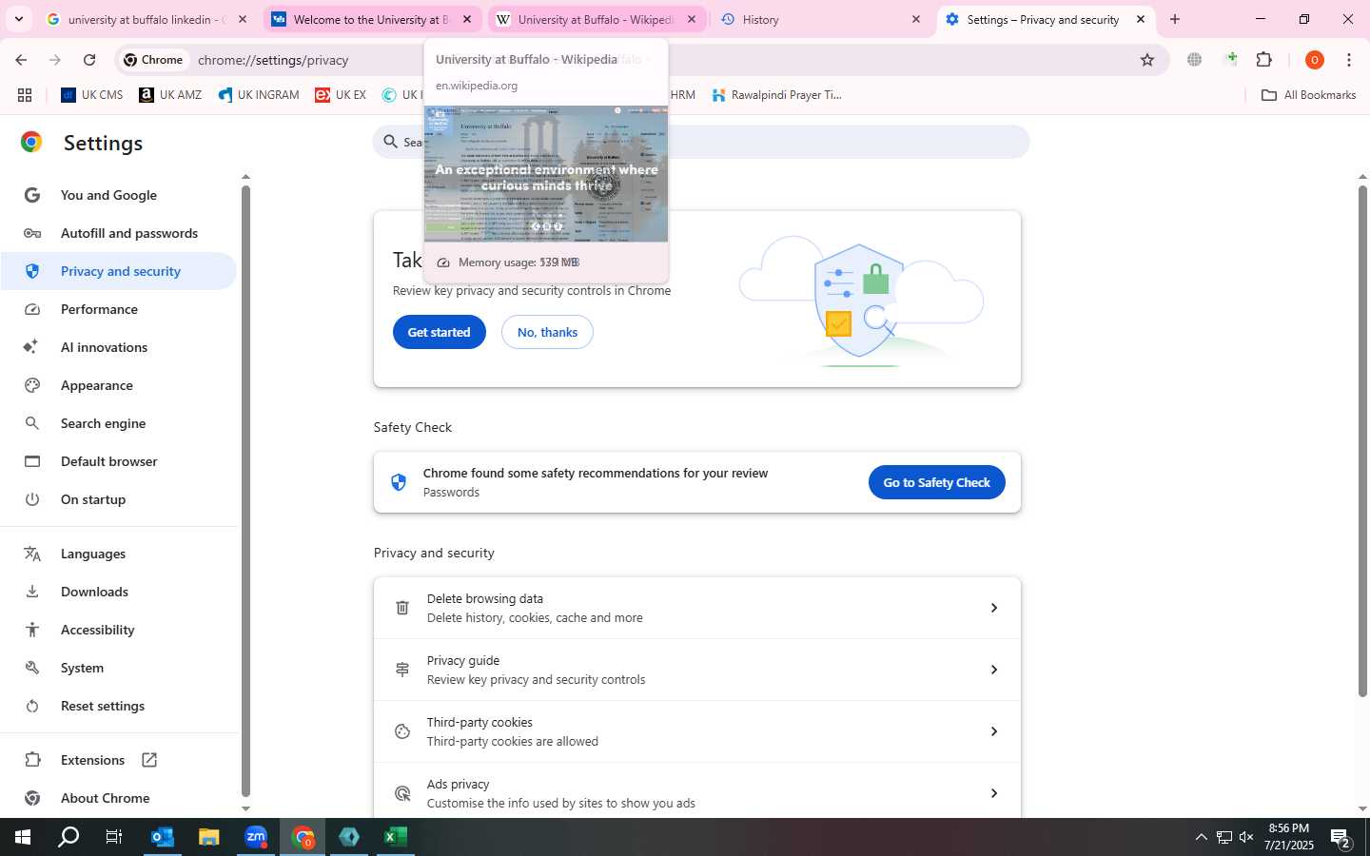
Task: Select Privacy and security in sidebar
Action: click(x=118, y=271)
